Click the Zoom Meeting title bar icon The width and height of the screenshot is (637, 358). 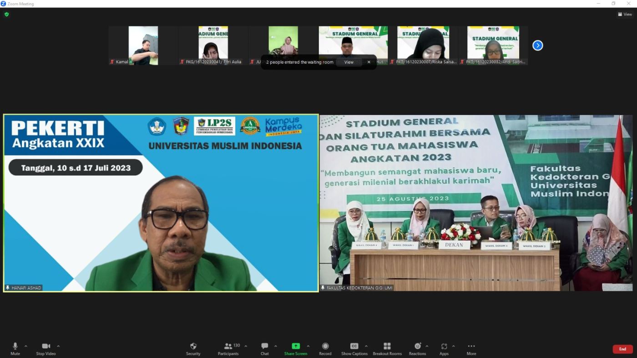(3, 4)
